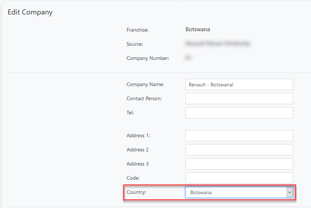Viewport: 311px width, 208px height.
Task: Click the Tel: label
Action: click(130, 113)
